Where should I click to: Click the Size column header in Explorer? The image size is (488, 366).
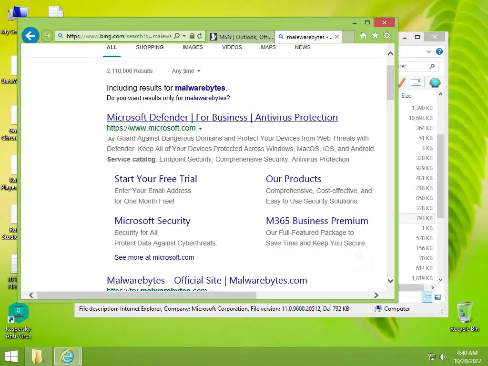click(x=406, y=96)
